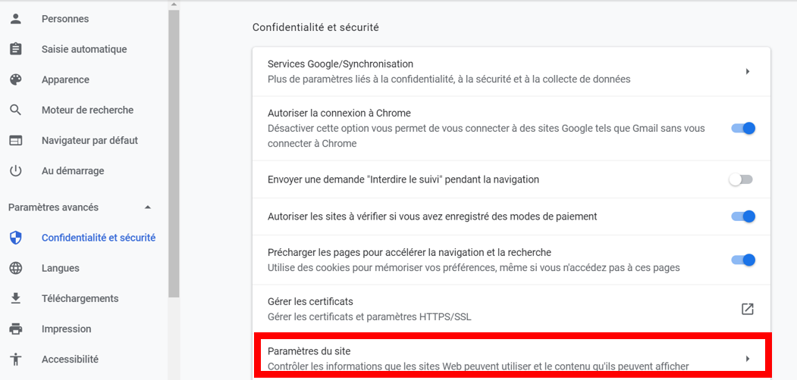Viewport: 797px width, 380px height.
Task: Select Impression in the sidebar
Action: tap(66, 329)
